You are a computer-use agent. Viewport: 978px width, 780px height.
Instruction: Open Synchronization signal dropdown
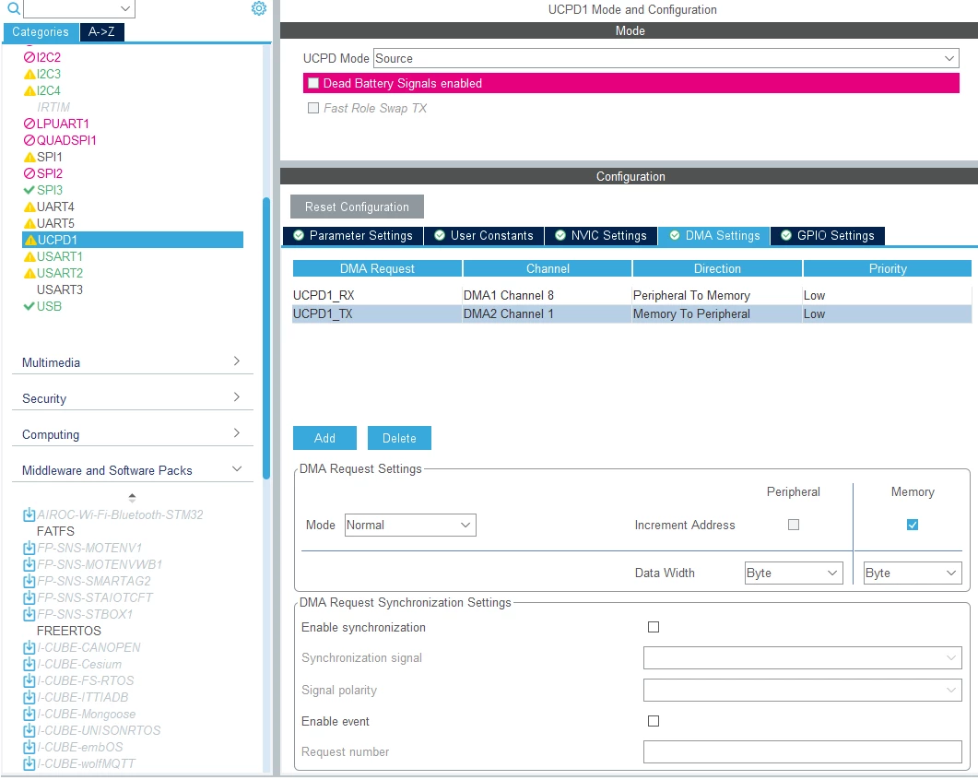(803, 657)
